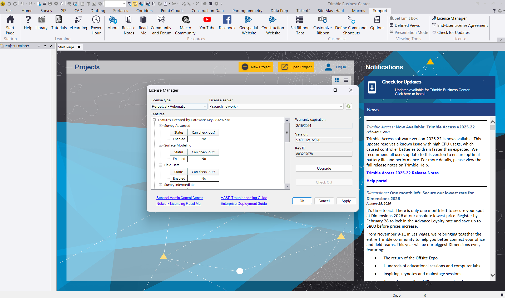Screen dimensions: 505x298
Task: Open Customize Ribbon tool
Action: coord(322,20)
